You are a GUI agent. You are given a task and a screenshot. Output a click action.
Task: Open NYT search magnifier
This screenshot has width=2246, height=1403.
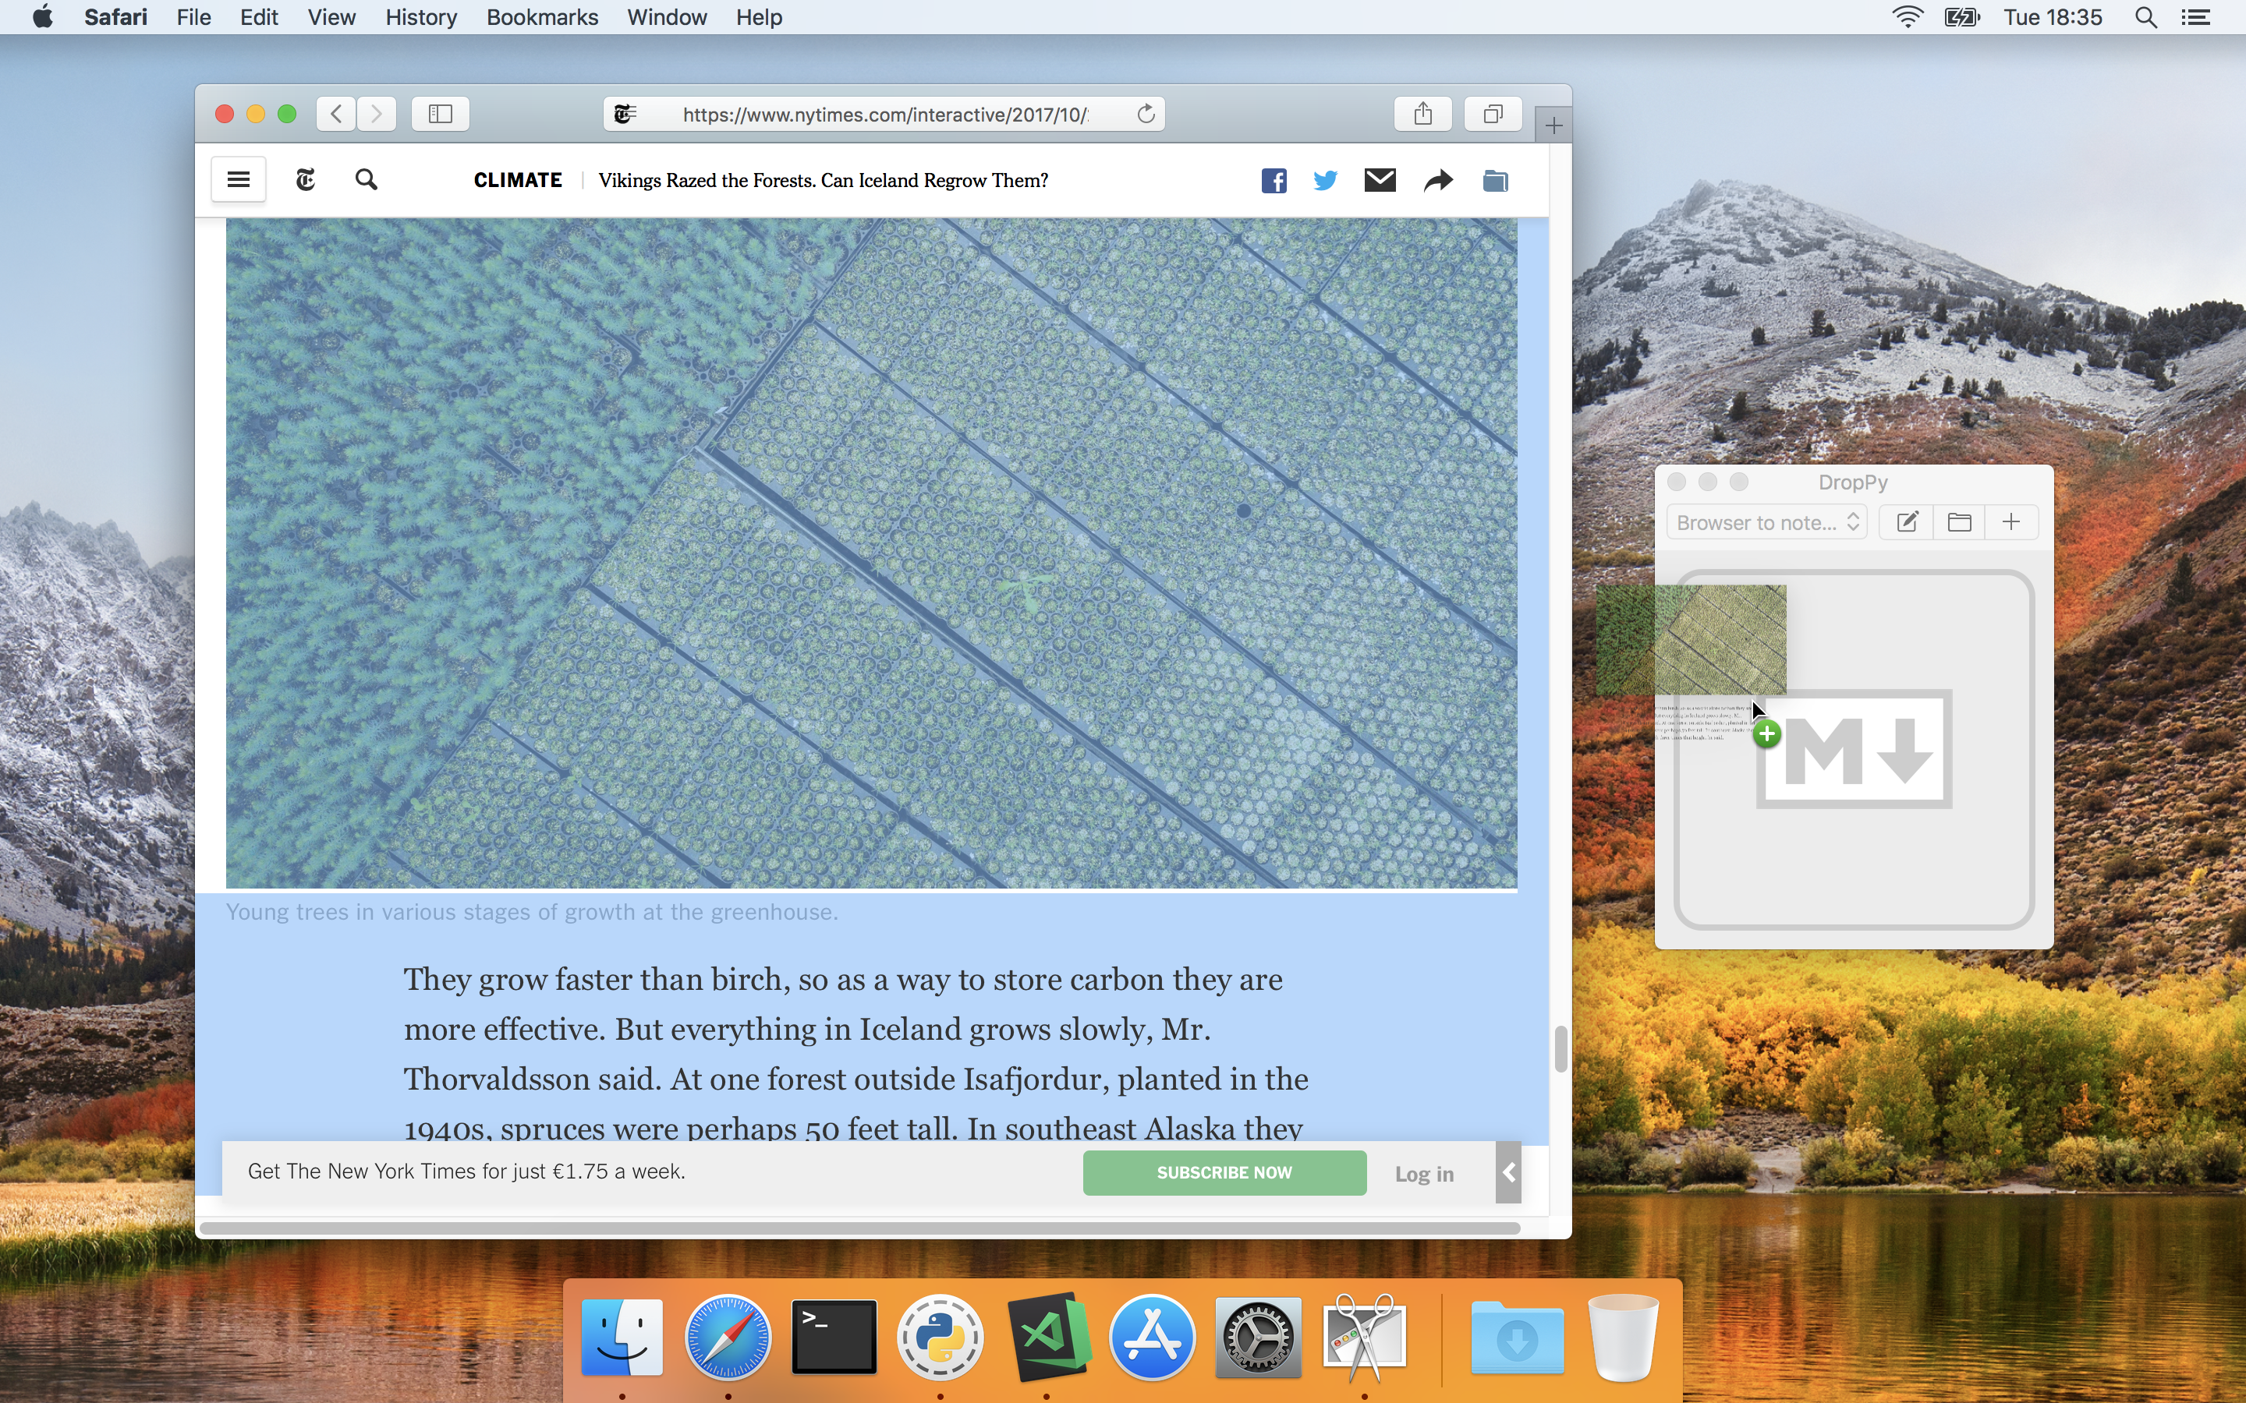367,180
